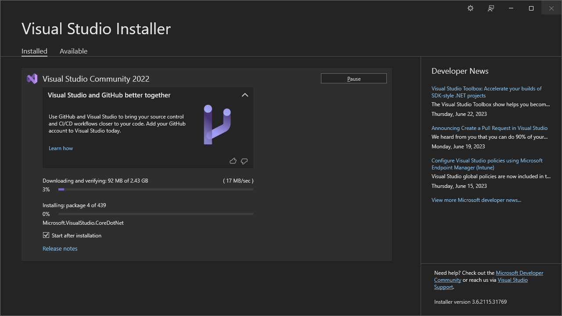The width and height of the screenshot is (562, 316).
Task: Like the GitHub banner with thumbs up
Action: [233, 161]
